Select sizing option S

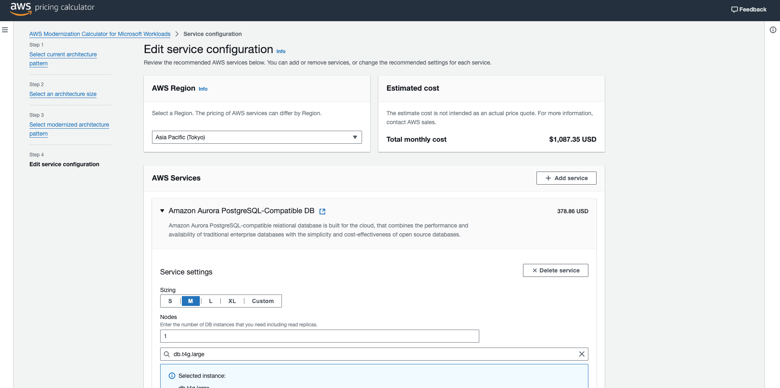[x=170, y=301]
